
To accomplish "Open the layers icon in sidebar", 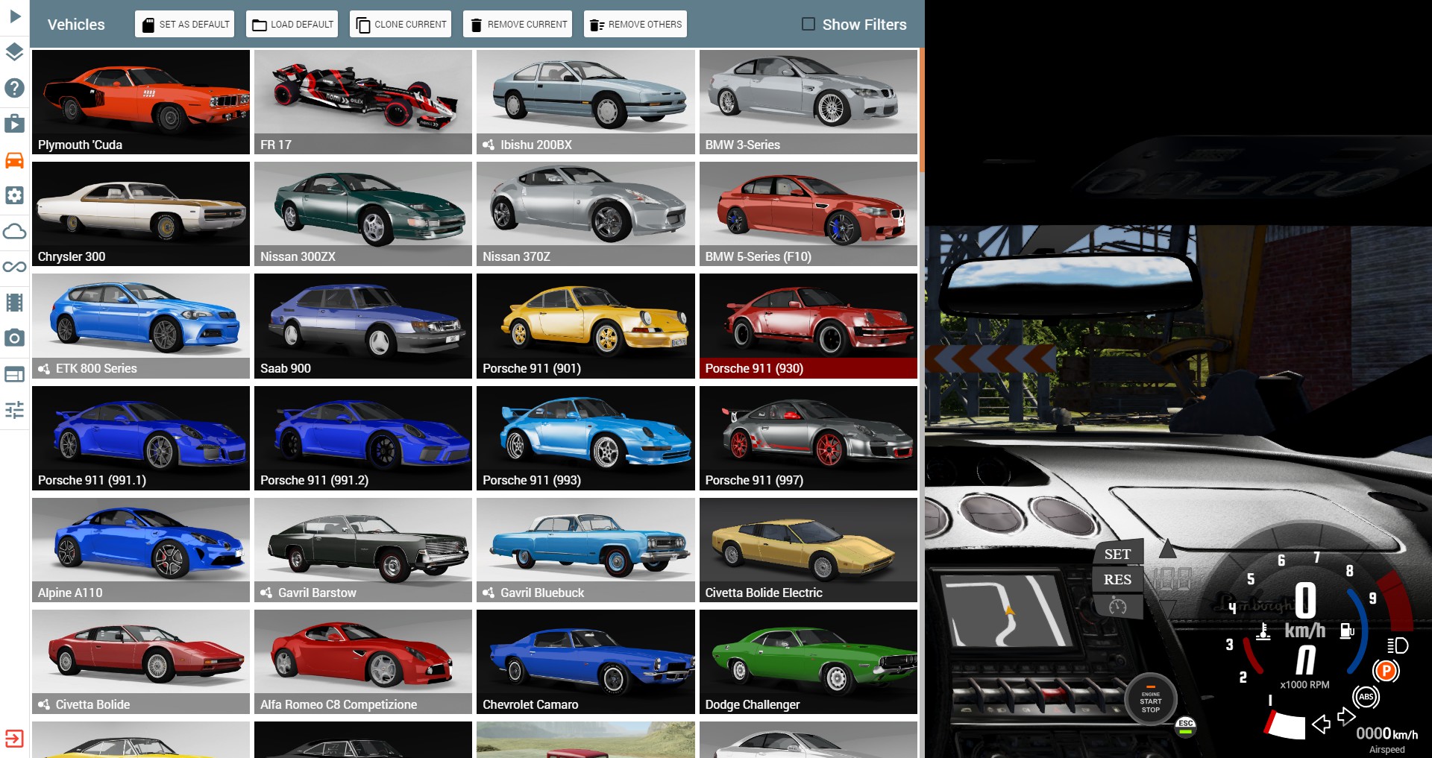I will (x=15, y=52).
